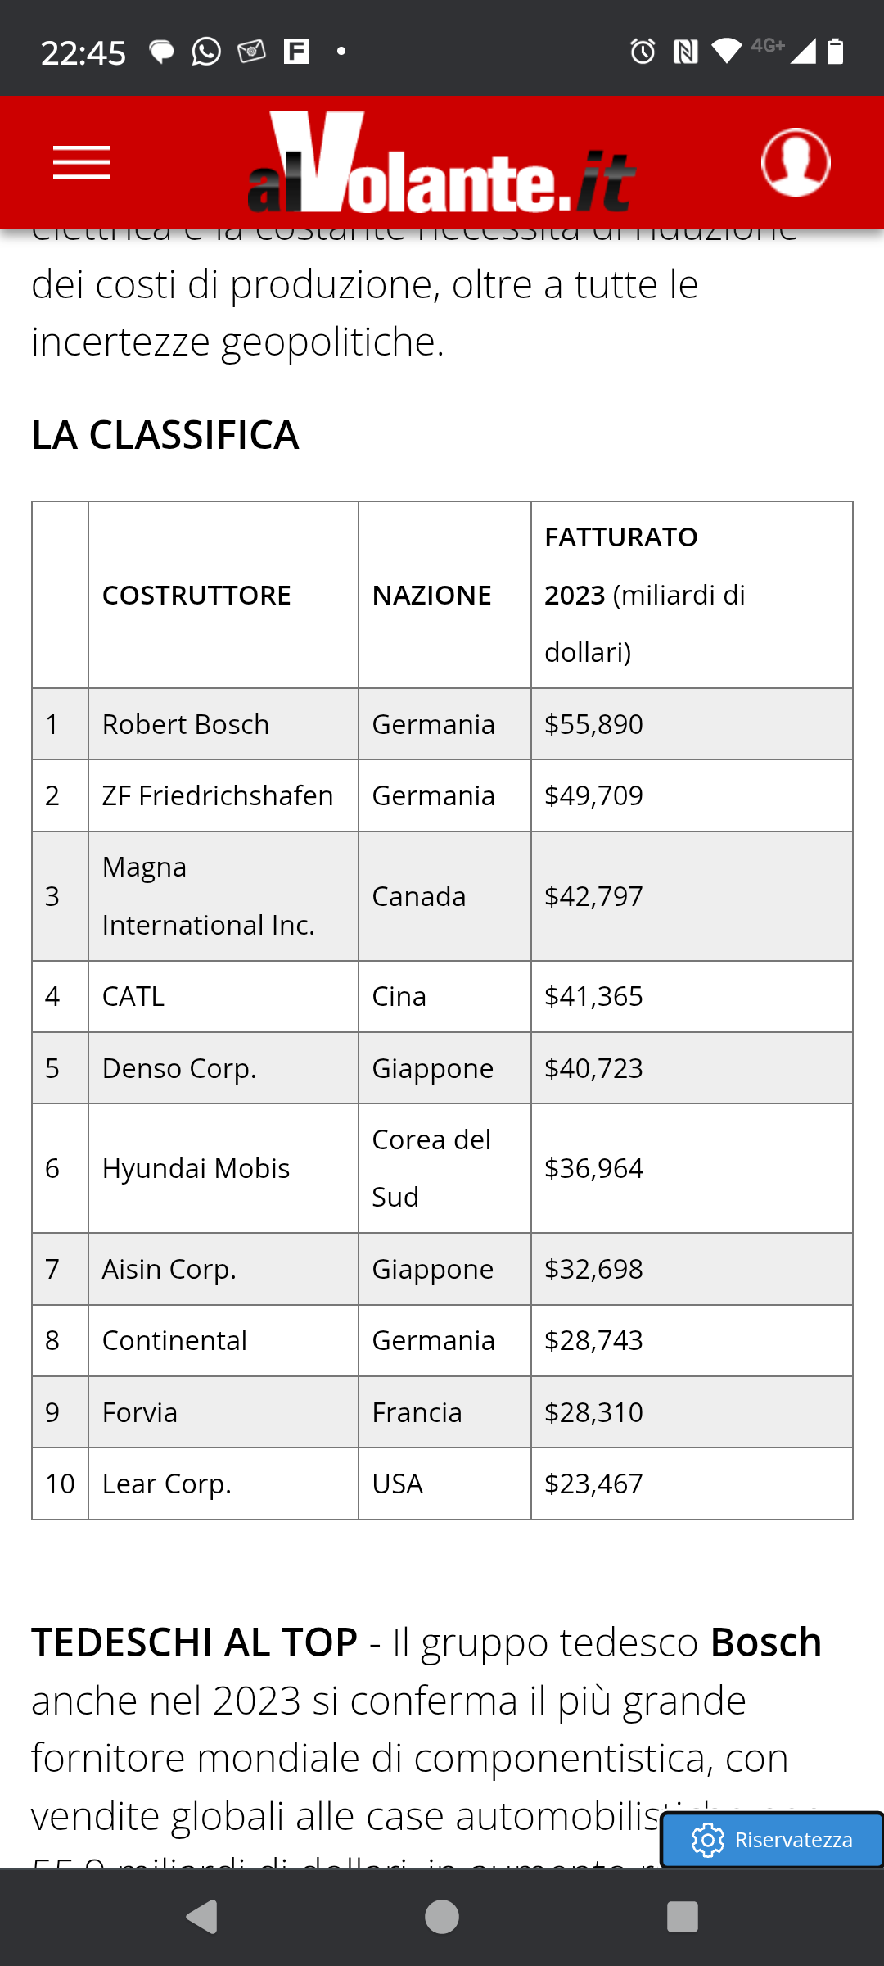Select the Hyundai Mobis cell
The image size is (884, 1966).
223,1168
